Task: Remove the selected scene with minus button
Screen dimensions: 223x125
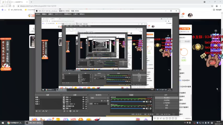Action: tap(40, 111)
